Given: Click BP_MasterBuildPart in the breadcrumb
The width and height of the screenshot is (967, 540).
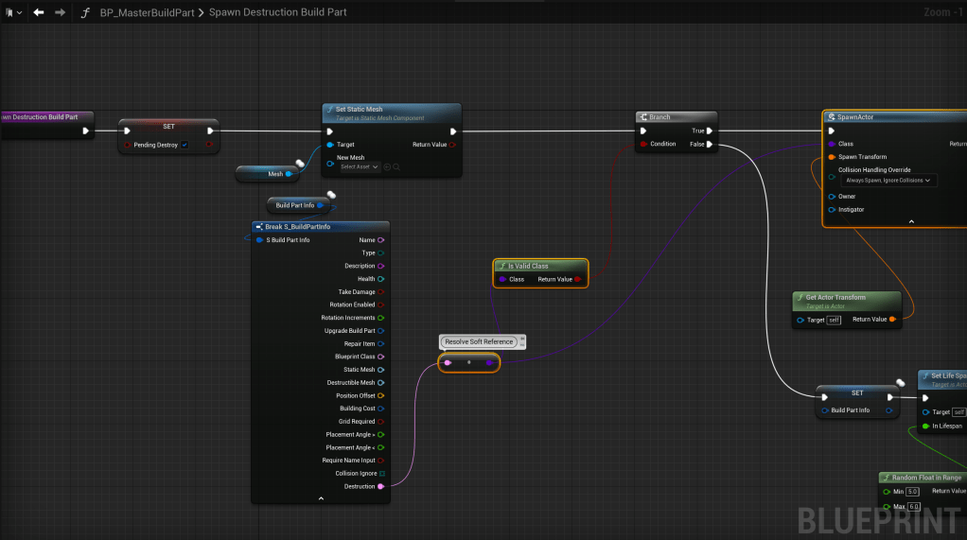Looking at the screenshot, I should 148,12.
